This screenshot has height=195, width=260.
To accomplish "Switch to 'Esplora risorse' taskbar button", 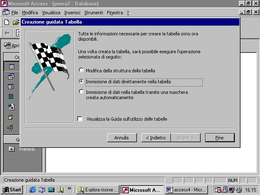I will click(x=98, y=190).
